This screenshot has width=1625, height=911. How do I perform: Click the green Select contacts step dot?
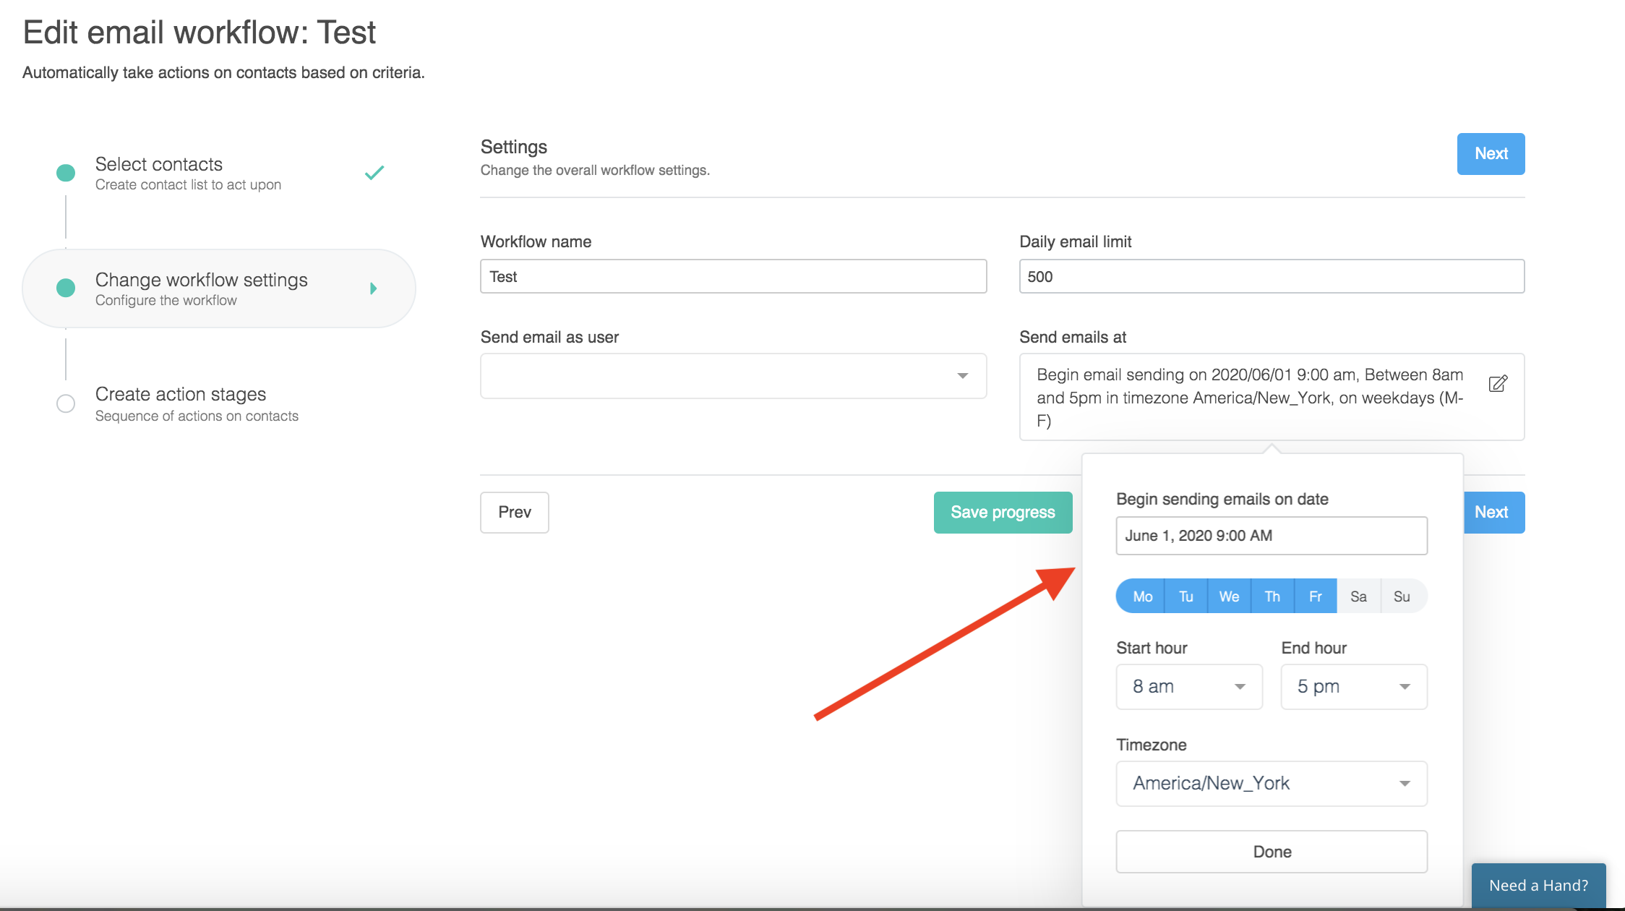click(x=66, y=173)
